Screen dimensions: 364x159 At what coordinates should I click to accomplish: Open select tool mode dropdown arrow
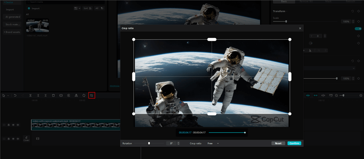point(8,95)
